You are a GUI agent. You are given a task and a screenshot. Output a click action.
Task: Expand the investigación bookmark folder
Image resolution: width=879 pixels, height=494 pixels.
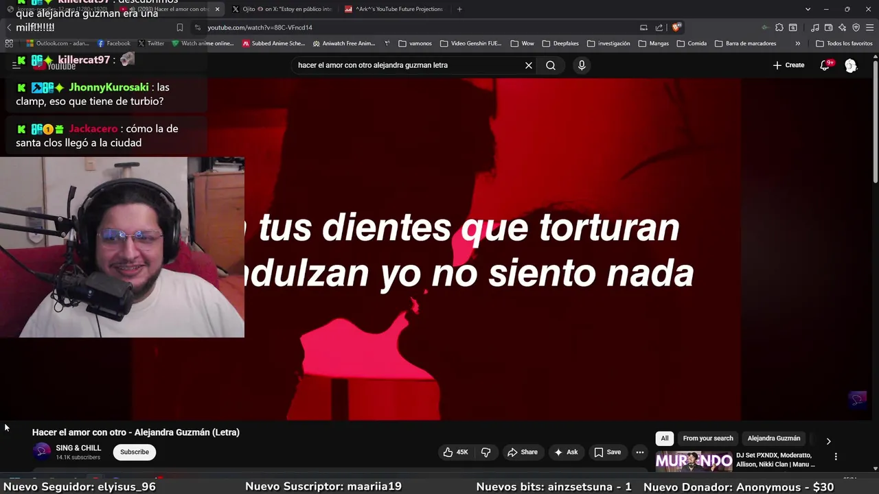click(608, 43)
